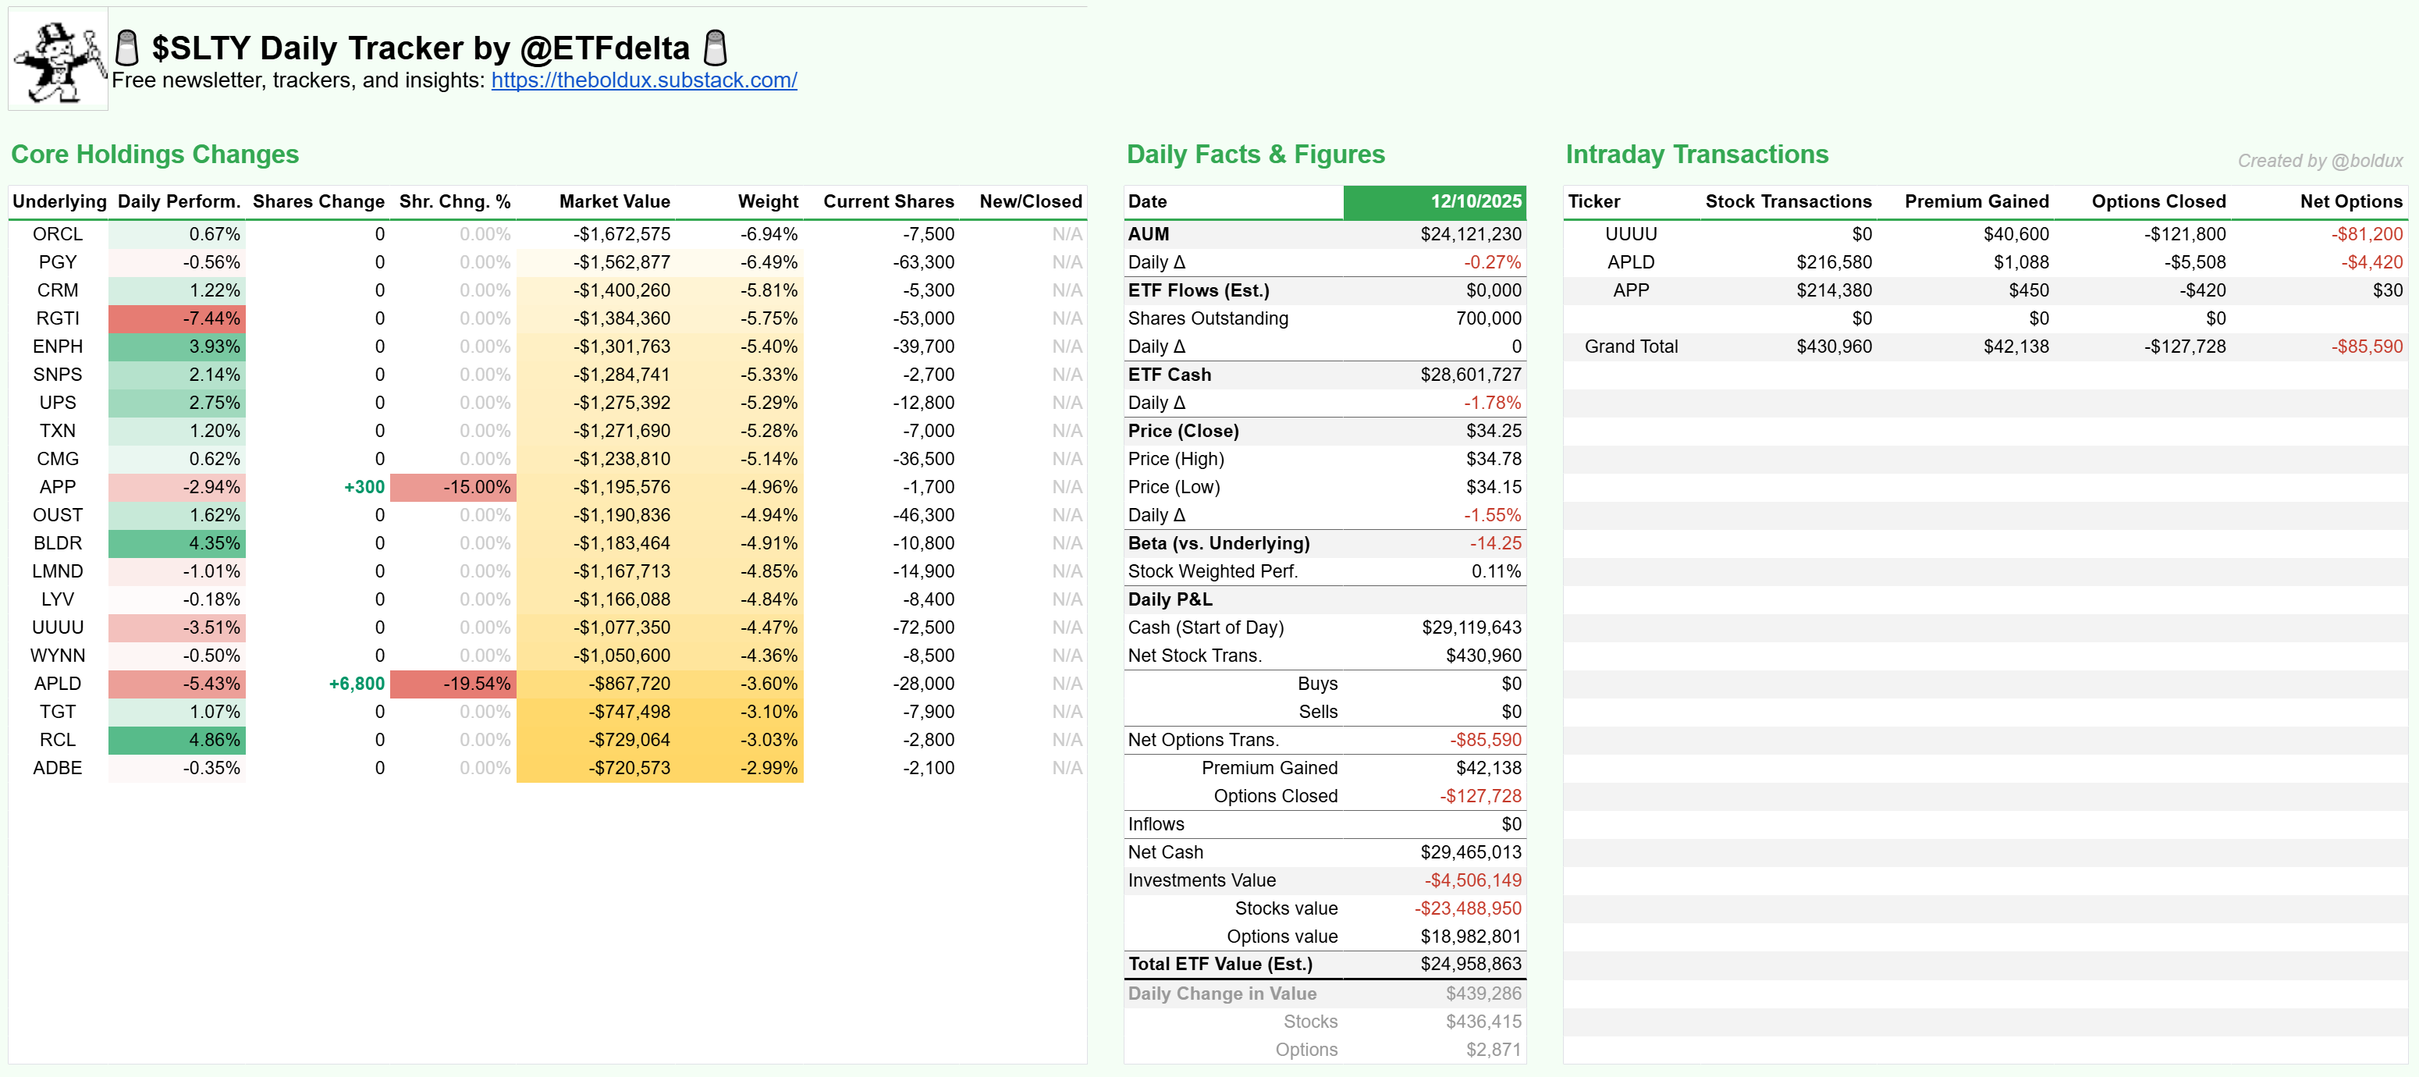The width and height of the screenshot is (2419, 1077).
Task: Select Total ETF Value (Est.) amount
Action: point(1469,965)
